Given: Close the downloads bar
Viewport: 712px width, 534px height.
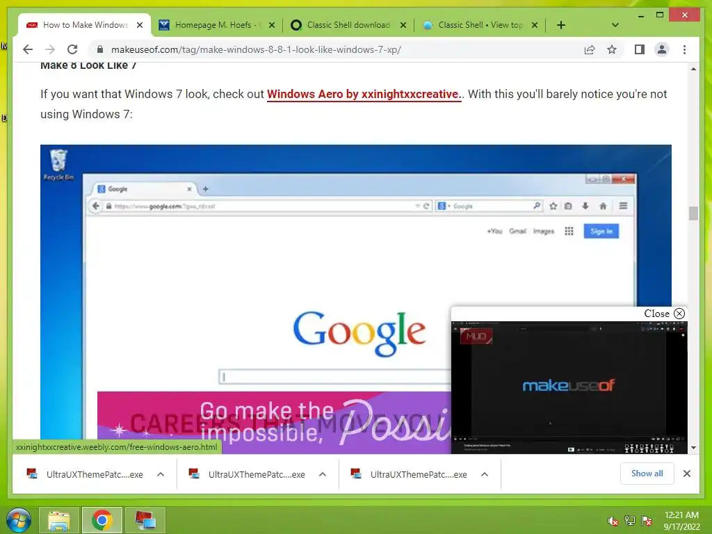Looking at the screenshot, I should pyautogui.click(x=686, y=474).
